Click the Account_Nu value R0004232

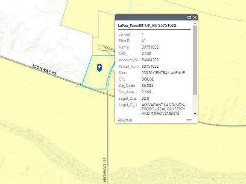point(150,60)
